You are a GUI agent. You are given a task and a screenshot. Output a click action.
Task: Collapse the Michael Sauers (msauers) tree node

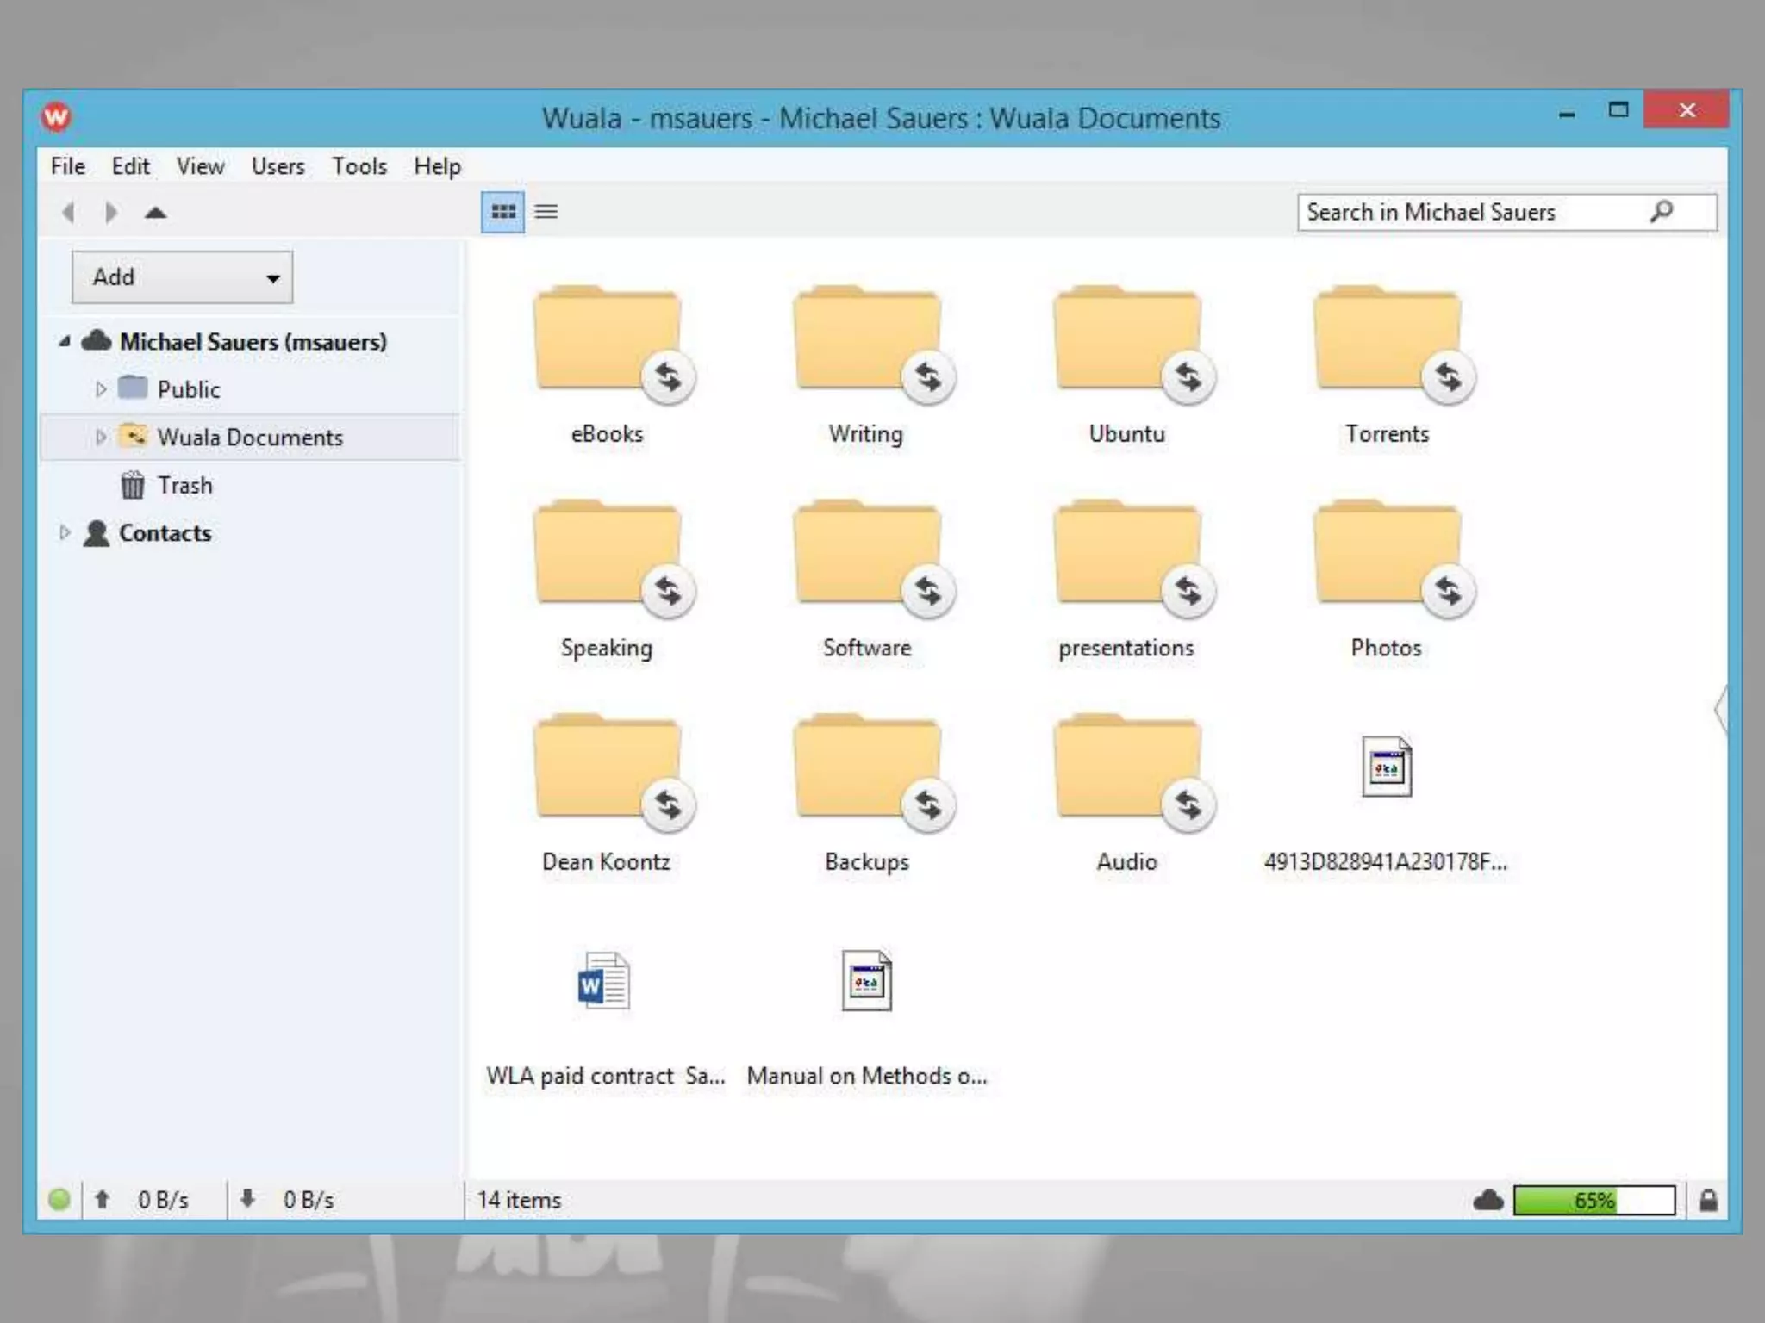(x=65, y=342)
